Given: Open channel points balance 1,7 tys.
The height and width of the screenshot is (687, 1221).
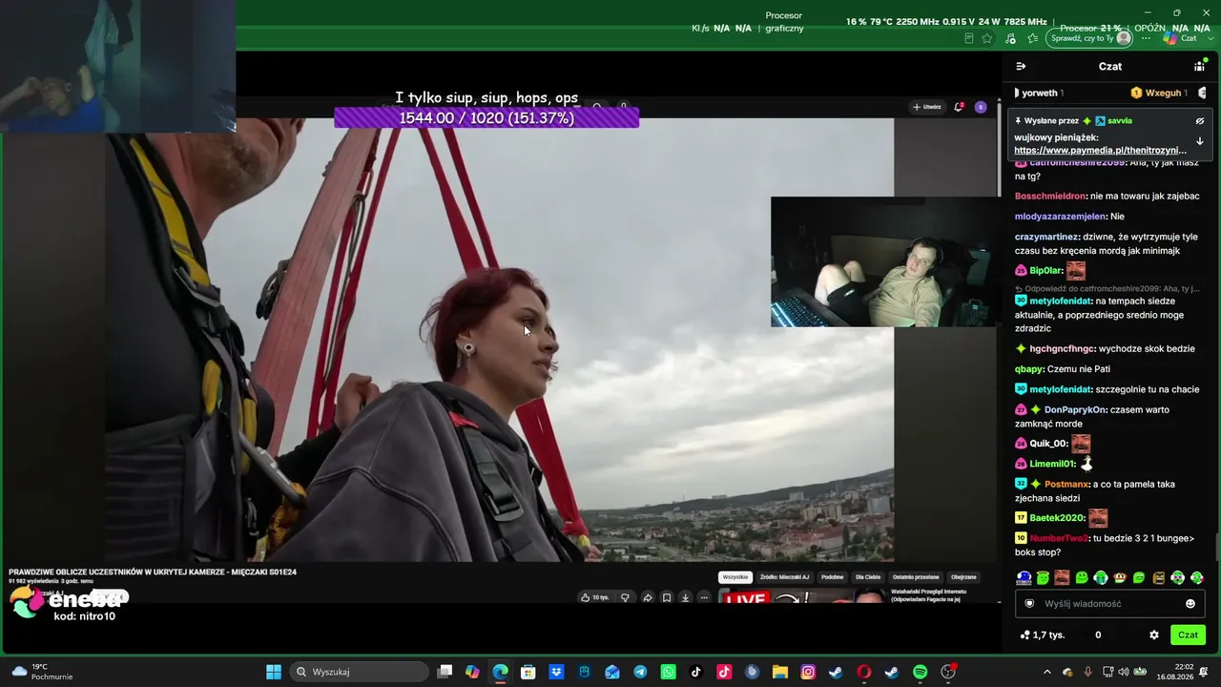Looking at the screenshot, I should point(1042,635).
